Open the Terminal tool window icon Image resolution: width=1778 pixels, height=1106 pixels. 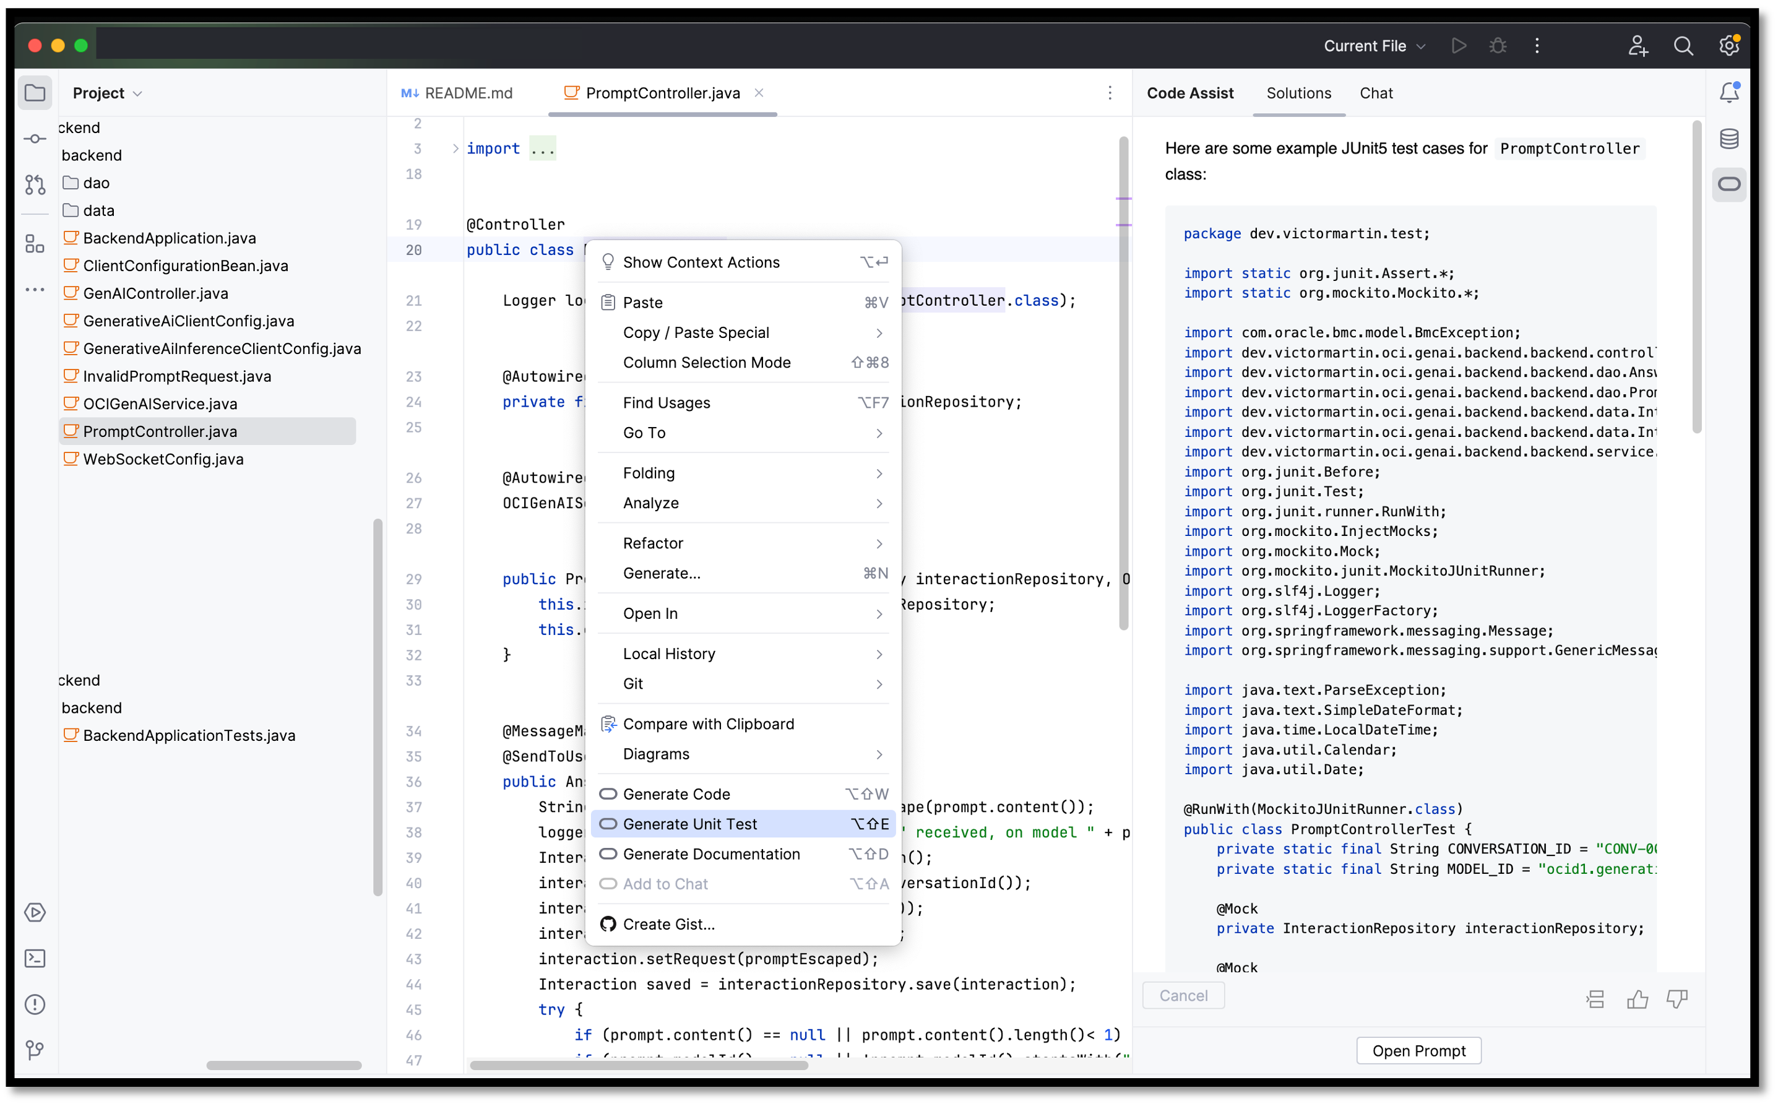pos(35,958)
